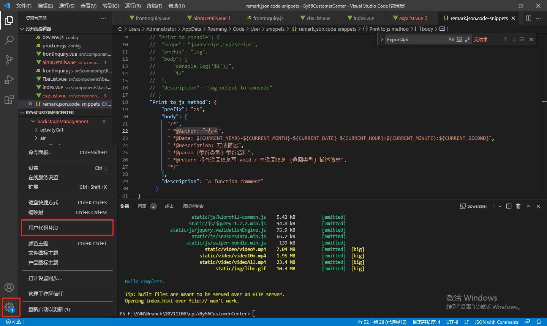The height and width of the screenshot is (326, 547).
Task: Split the terminal pane
Action: [509, 206]
